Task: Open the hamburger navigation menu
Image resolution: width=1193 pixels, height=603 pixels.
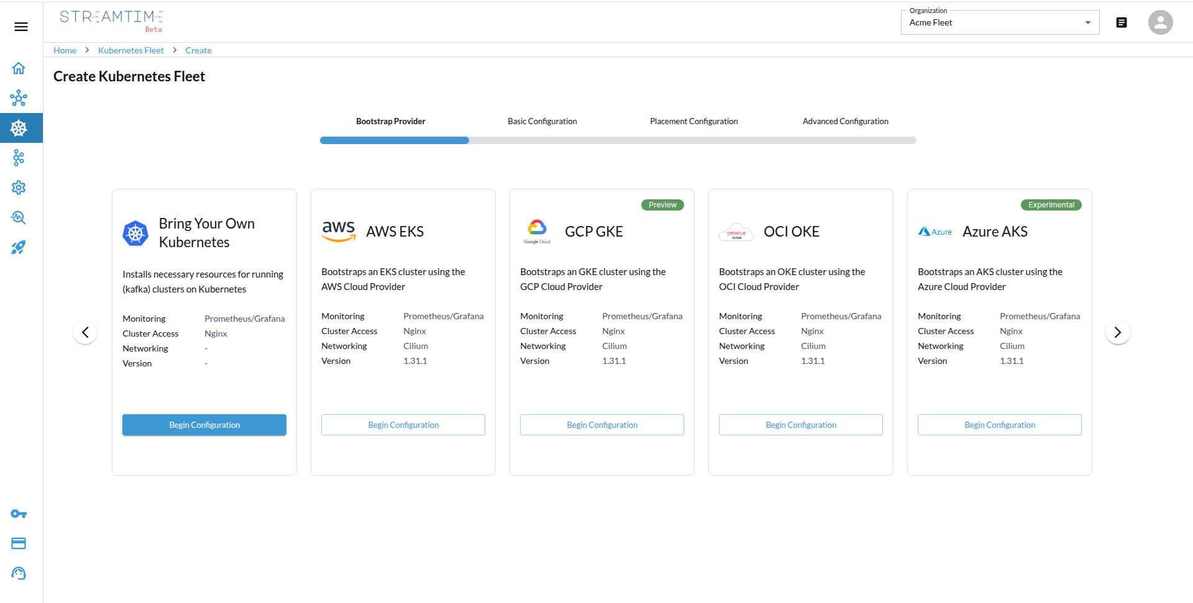Action: pyautogui.click(x=21, y=27)
